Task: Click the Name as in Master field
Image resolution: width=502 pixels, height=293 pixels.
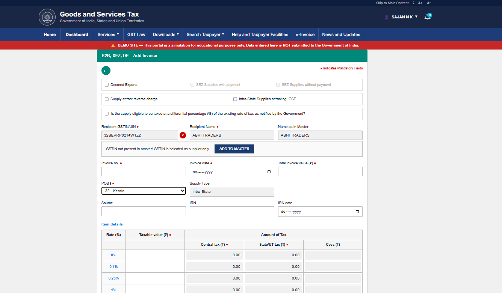Action: click(320, 135)
